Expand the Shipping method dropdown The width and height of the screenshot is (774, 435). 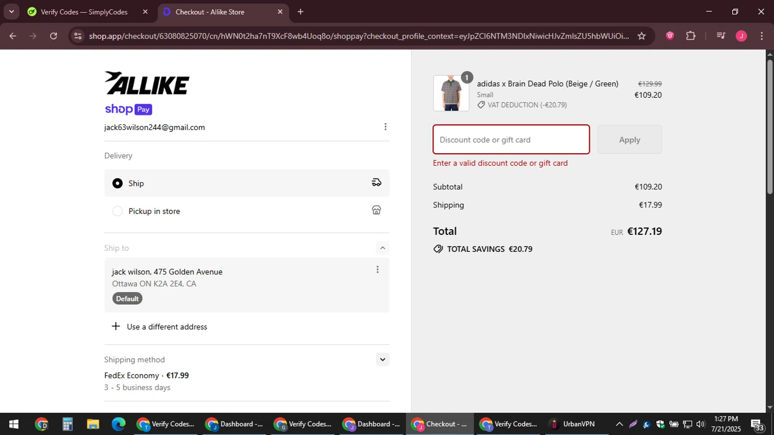click(382, 360)
